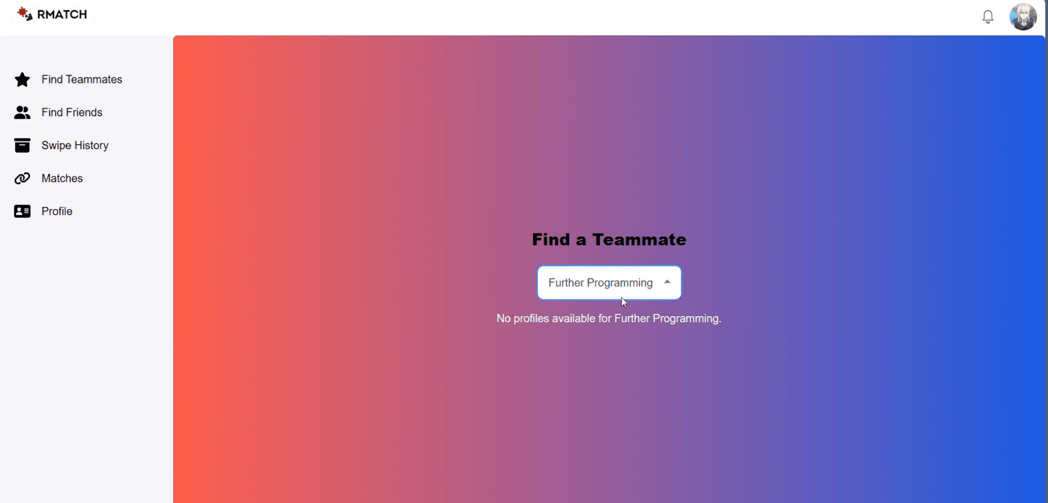Select Find Friends in the sidebar

click(x=72, y=113)
